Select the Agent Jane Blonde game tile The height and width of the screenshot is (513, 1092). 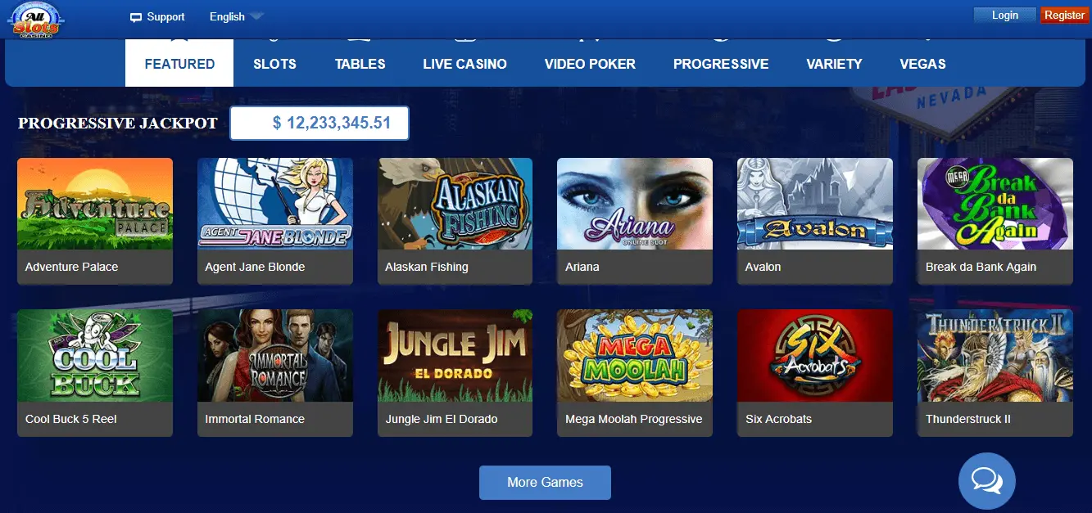(x=274, y=221)
